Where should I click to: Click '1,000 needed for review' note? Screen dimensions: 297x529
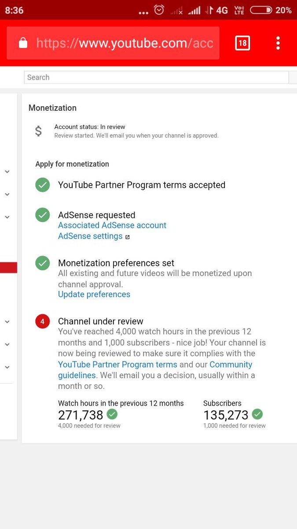coord(235,426)
